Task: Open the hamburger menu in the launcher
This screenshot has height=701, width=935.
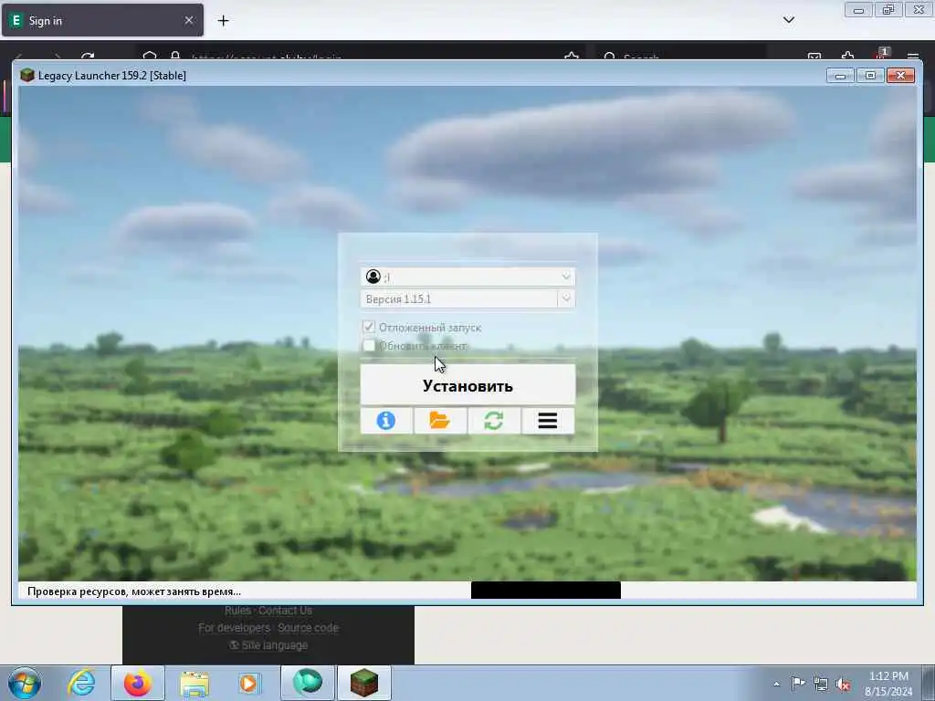Action: click(x=548, y=420)
